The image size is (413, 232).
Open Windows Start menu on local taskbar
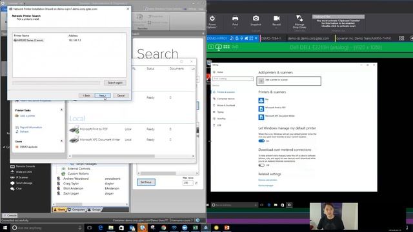tap(5, 227)
